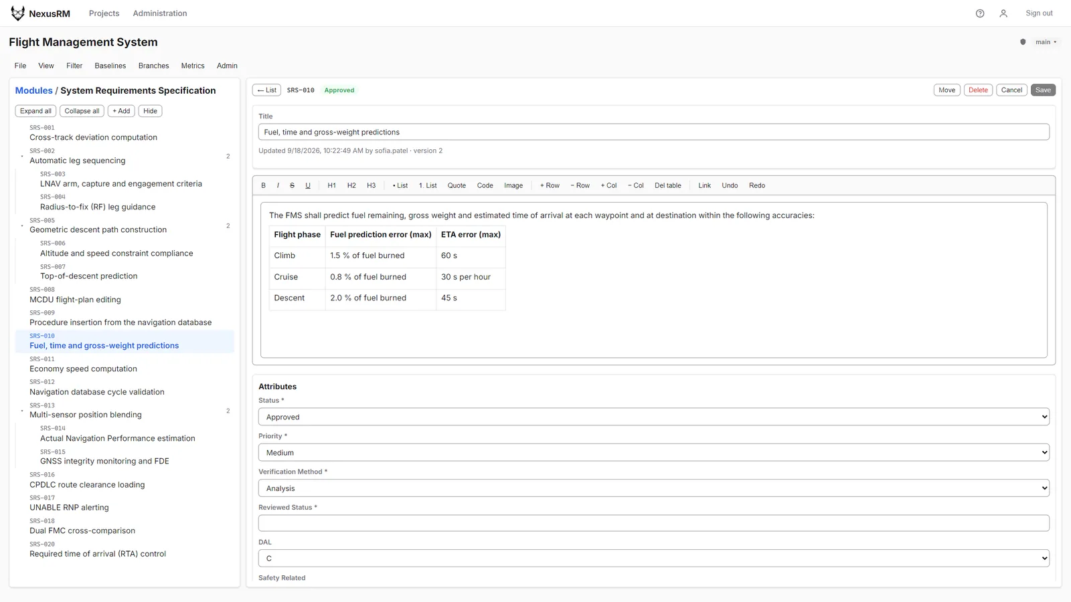Insert a numbered list
Screen dimensions: 1071x602
[x=428, y=186]
